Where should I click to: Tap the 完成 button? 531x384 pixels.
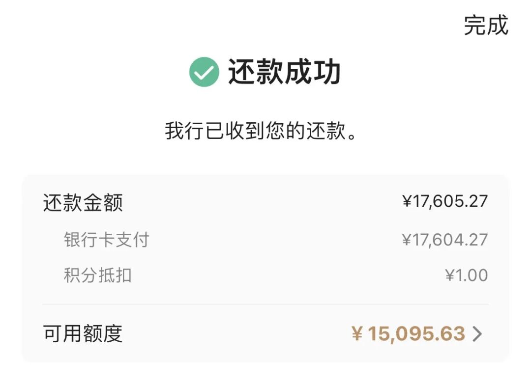point(485,25)
